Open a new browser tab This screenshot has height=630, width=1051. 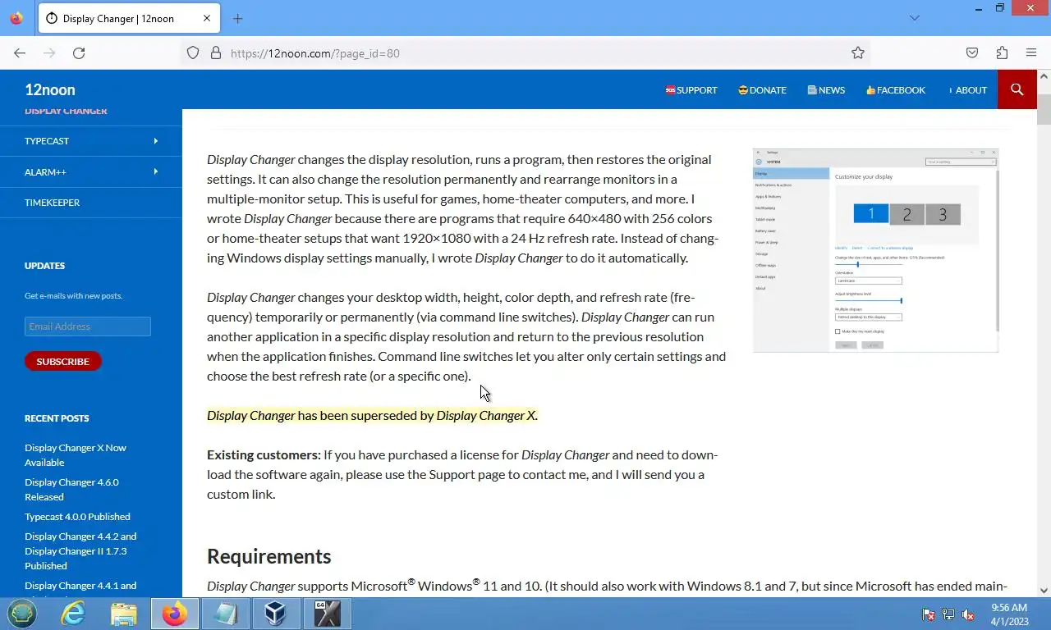point(238,18)
